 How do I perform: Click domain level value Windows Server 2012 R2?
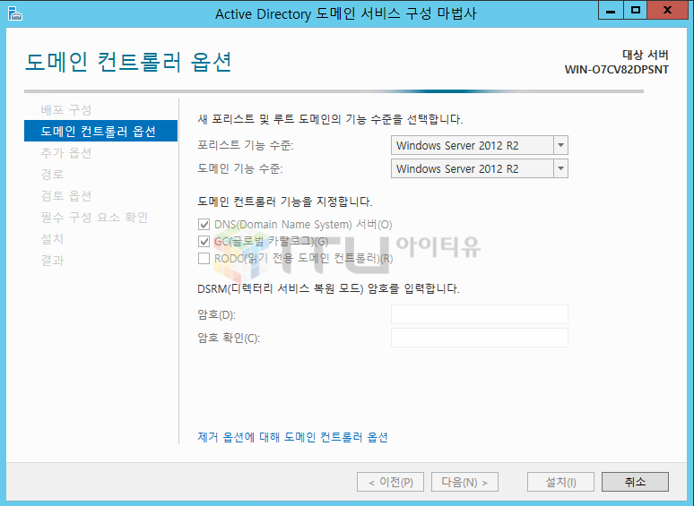[457, 168]
